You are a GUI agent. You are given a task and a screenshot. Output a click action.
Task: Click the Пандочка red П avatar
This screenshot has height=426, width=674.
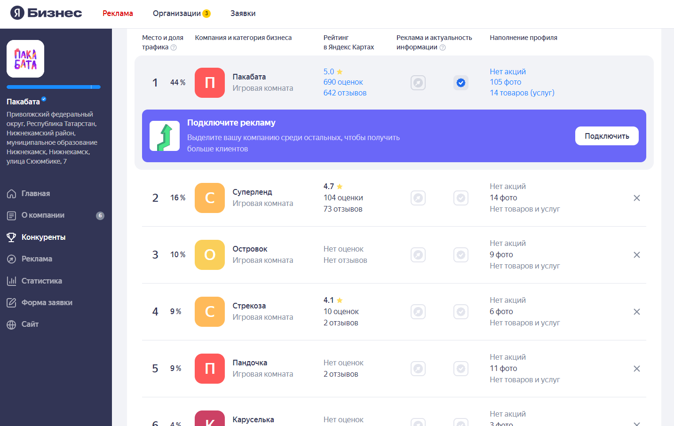click(210, 369)
